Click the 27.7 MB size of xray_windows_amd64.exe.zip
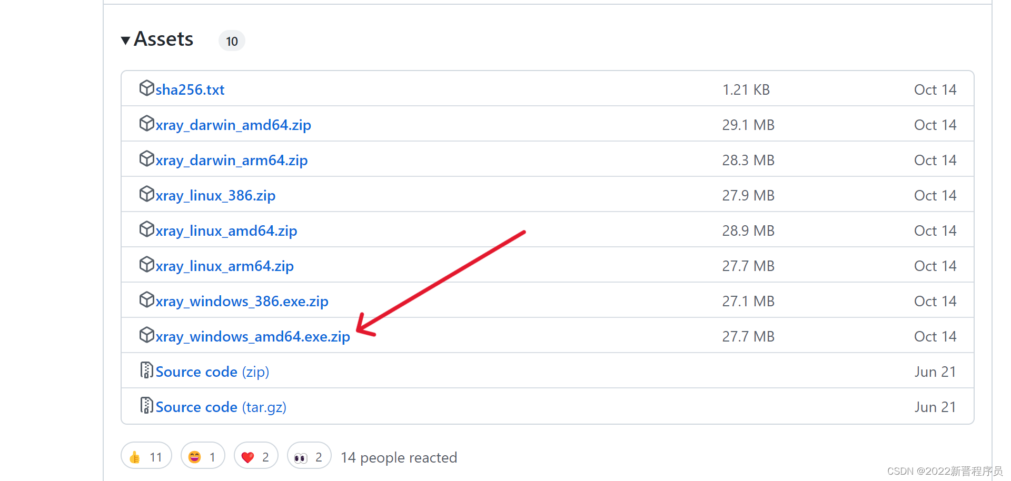 (748, 337)
